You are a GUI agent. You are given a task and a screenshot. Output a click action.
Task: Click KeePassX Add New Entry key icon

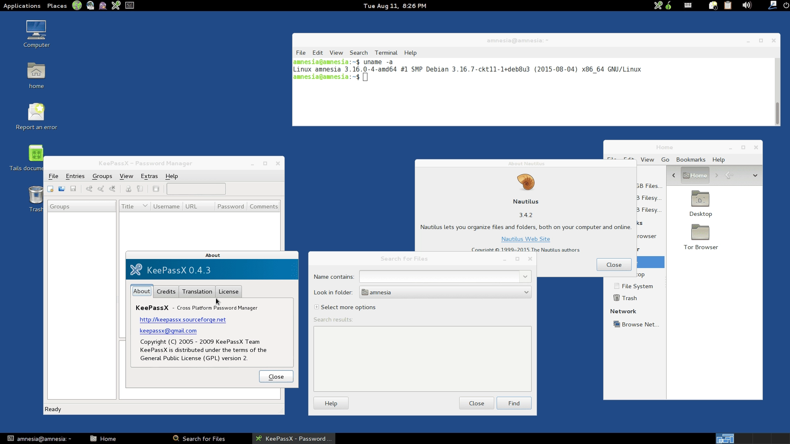click(x=89, y=189)
